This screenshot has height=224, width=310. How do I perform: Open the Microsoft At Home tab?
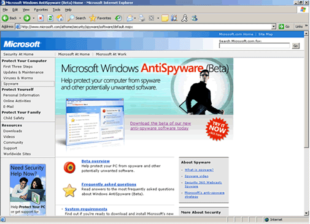tap(74, 54)
